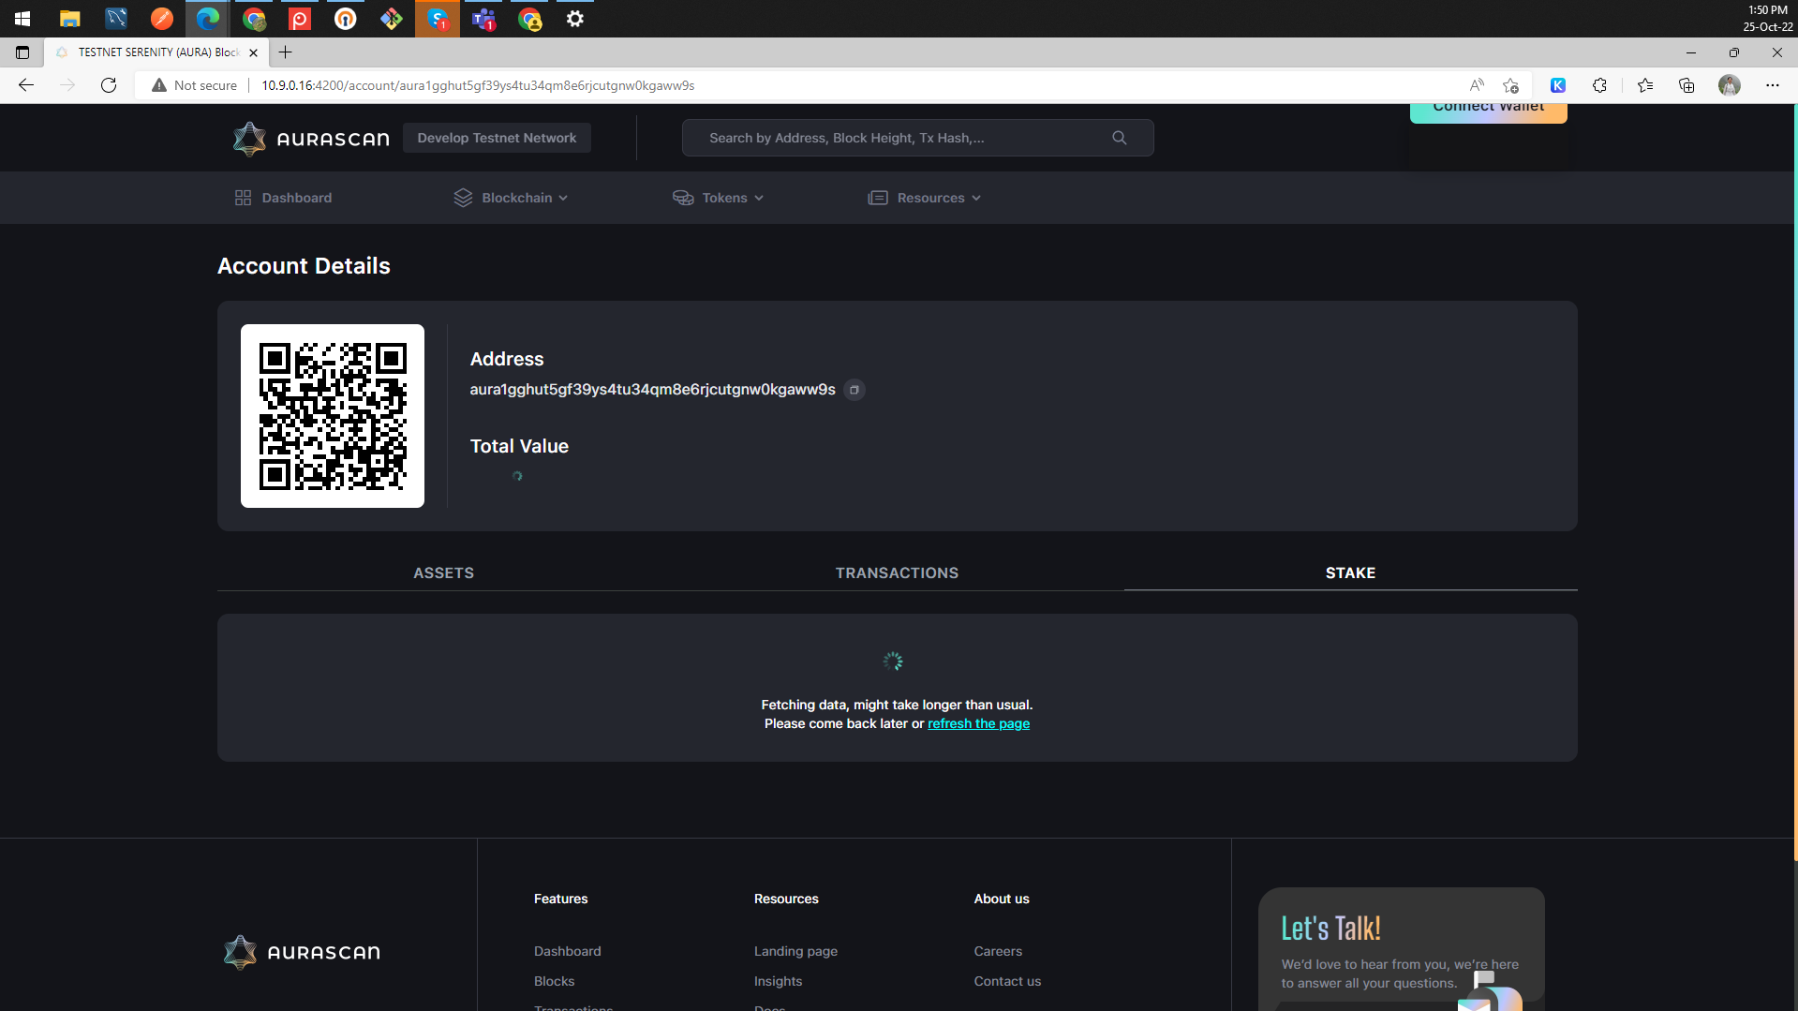
Task: Click the Kibana extension icon in toolbar
Action: coord(1558,85)
